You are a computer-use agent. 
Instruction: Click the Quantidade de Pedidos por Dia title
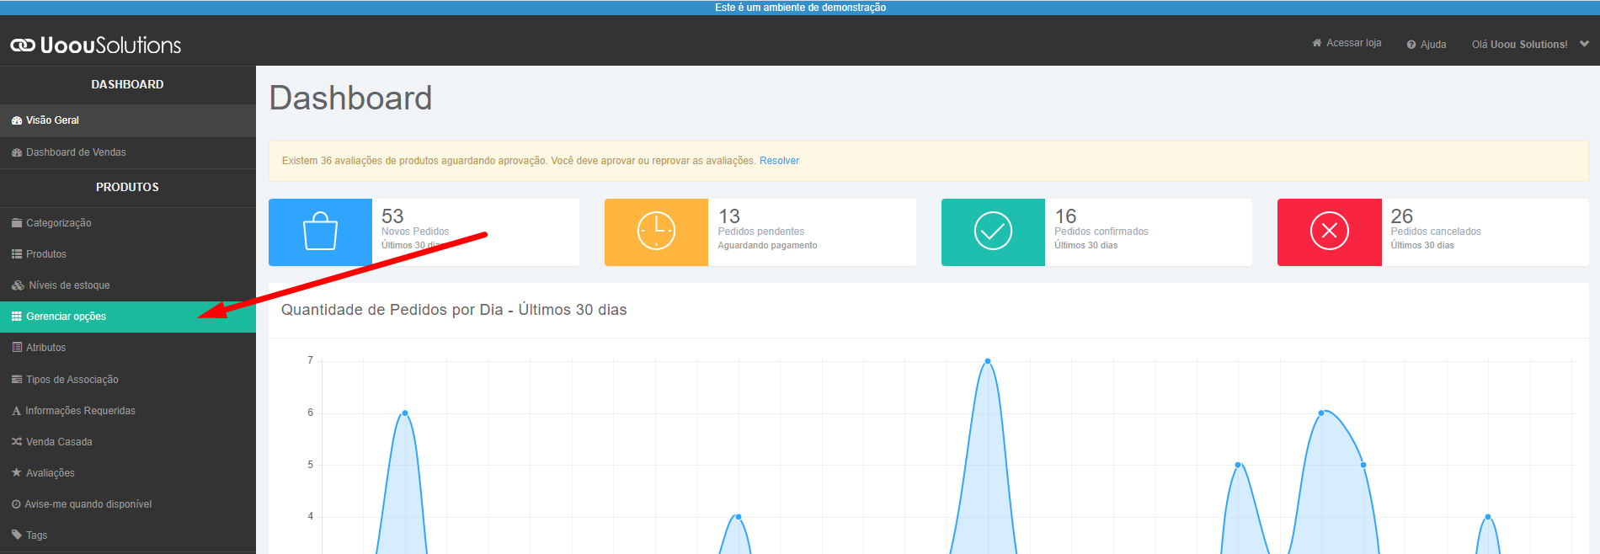coord(454,310)
